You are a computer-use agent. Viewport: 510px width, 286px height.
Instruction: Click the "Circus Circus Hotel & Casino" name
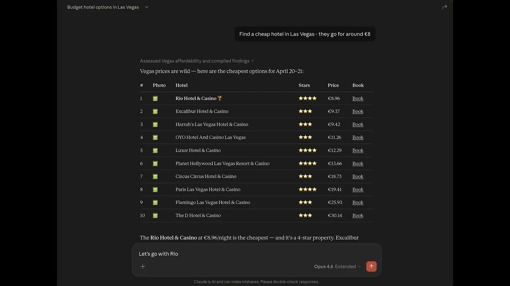point(206,176)
